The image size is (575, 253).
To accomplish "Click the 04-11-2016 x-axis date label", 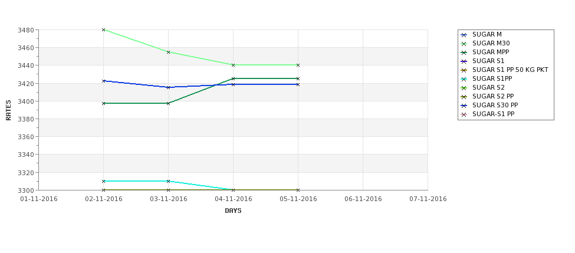I will pos(233,199).
